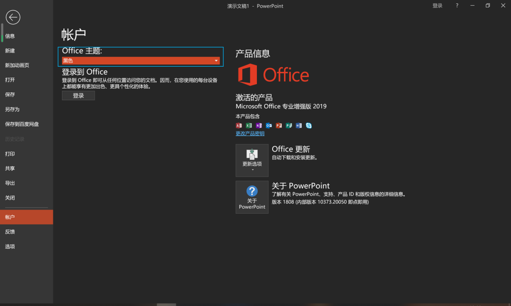
Task: Click the Access app icon
Action: point(239,125)
